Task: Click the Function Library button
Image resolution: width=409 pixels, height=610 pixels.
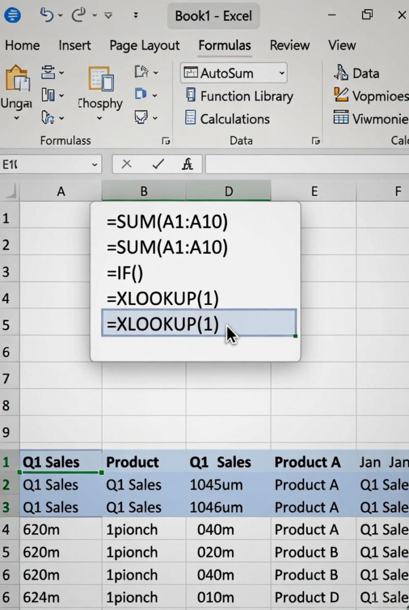Action: click(x=239, y=96)
